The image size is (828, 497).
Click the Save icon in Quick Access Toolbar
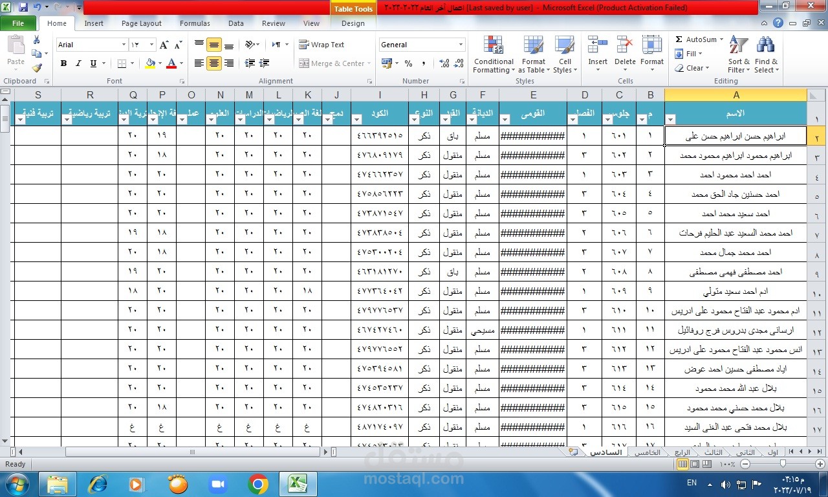click(x=23, y=8)
